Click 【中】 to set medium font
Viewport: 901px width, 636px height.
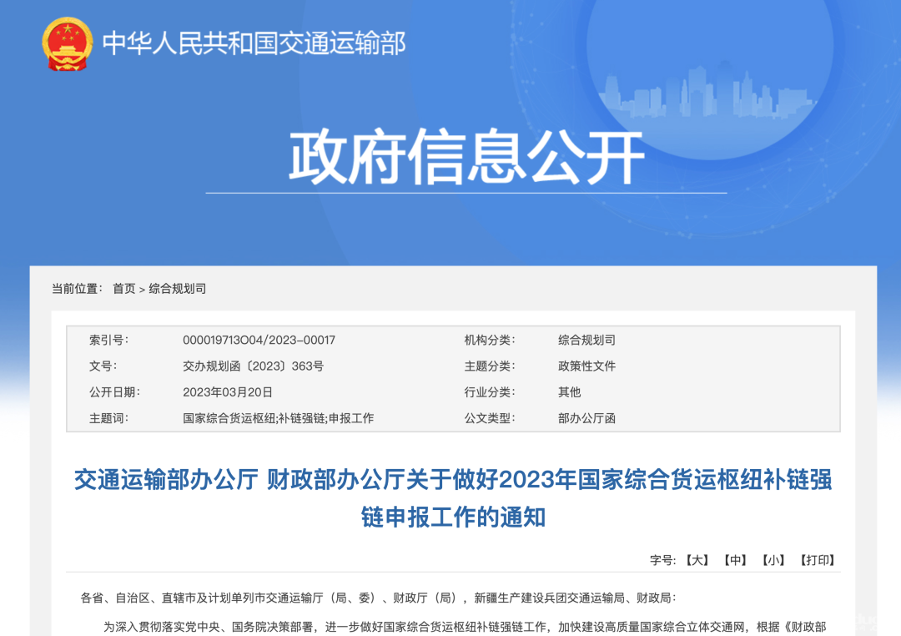[x=735, y=562]
